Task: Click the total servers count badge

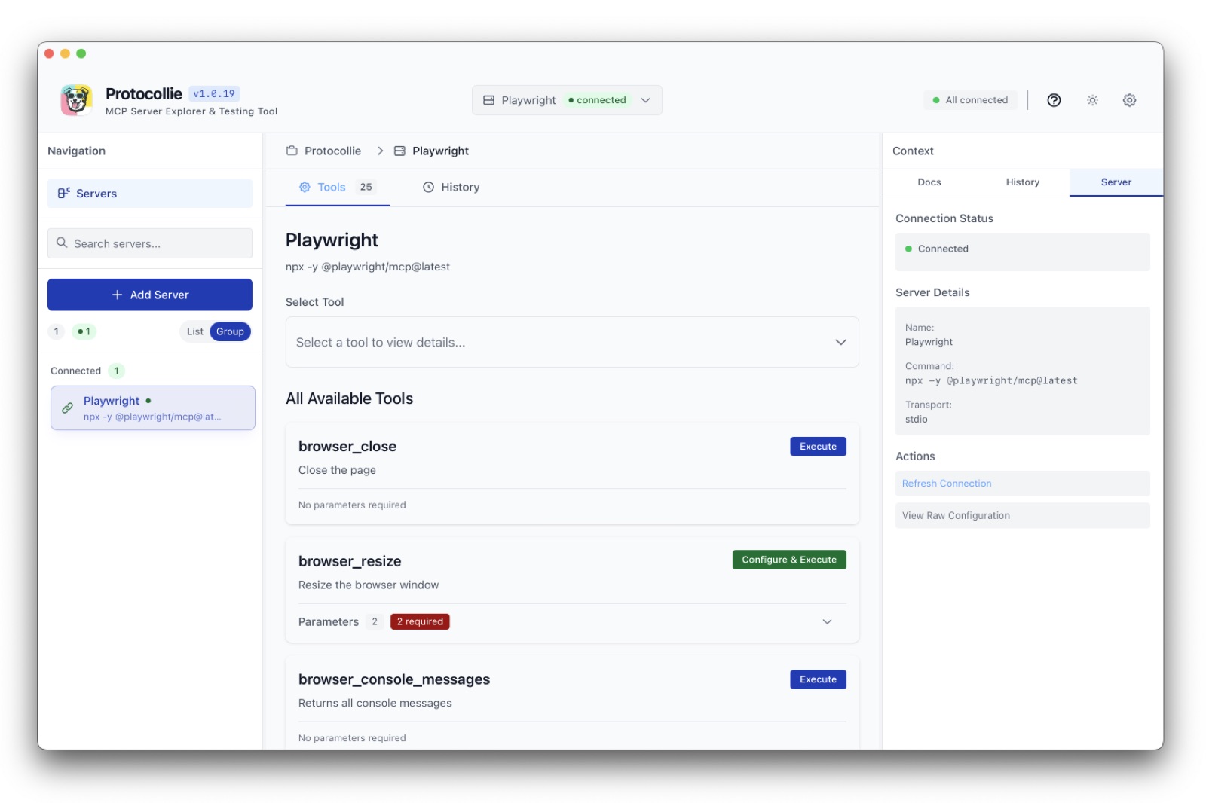Action: click(56, 331)
